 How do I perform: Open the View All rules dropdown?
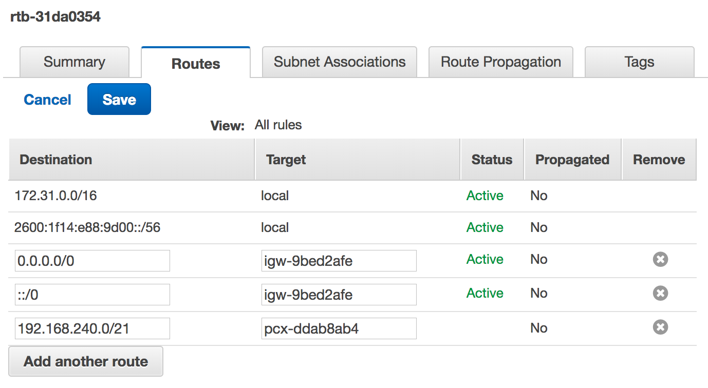[278, 125]
